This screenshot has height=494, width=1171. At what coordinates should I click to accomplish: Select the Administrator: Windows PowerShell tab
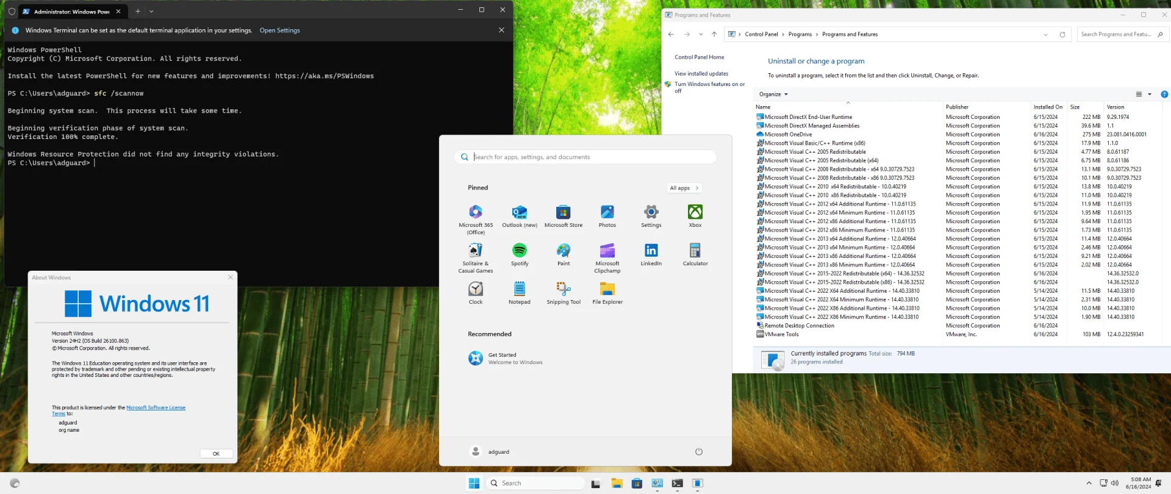[x=72, y=11]
